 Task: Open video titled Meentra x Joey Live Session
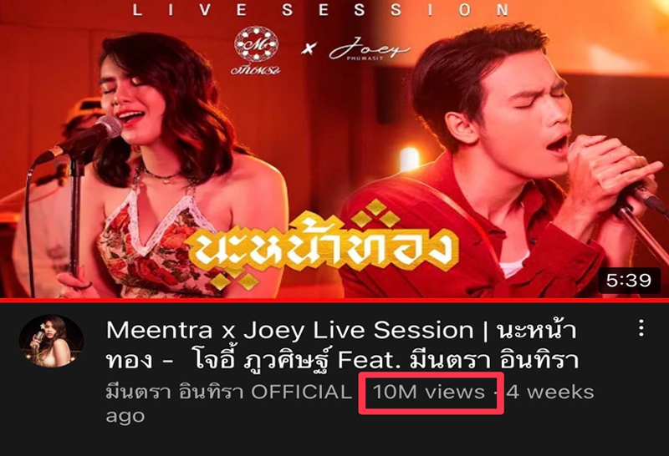(x=341, y=345)
